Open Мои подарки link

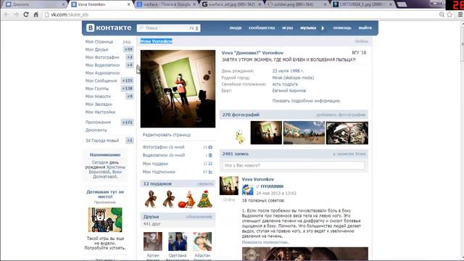155,163
